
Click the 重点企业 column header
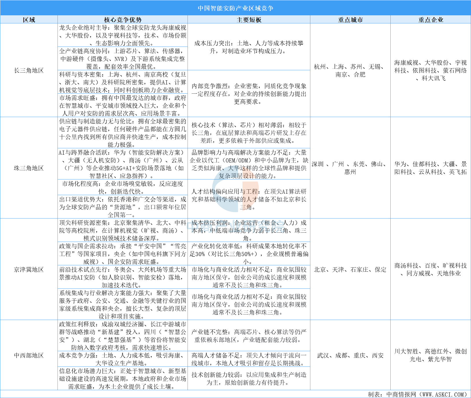click(x=431, y=20)
